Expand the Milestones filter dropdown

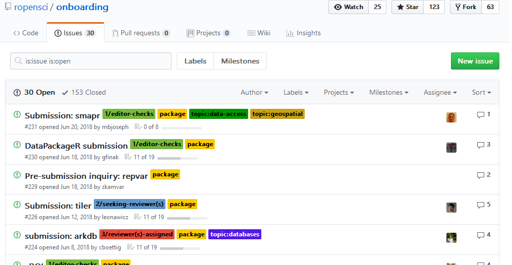click(389, 93)
